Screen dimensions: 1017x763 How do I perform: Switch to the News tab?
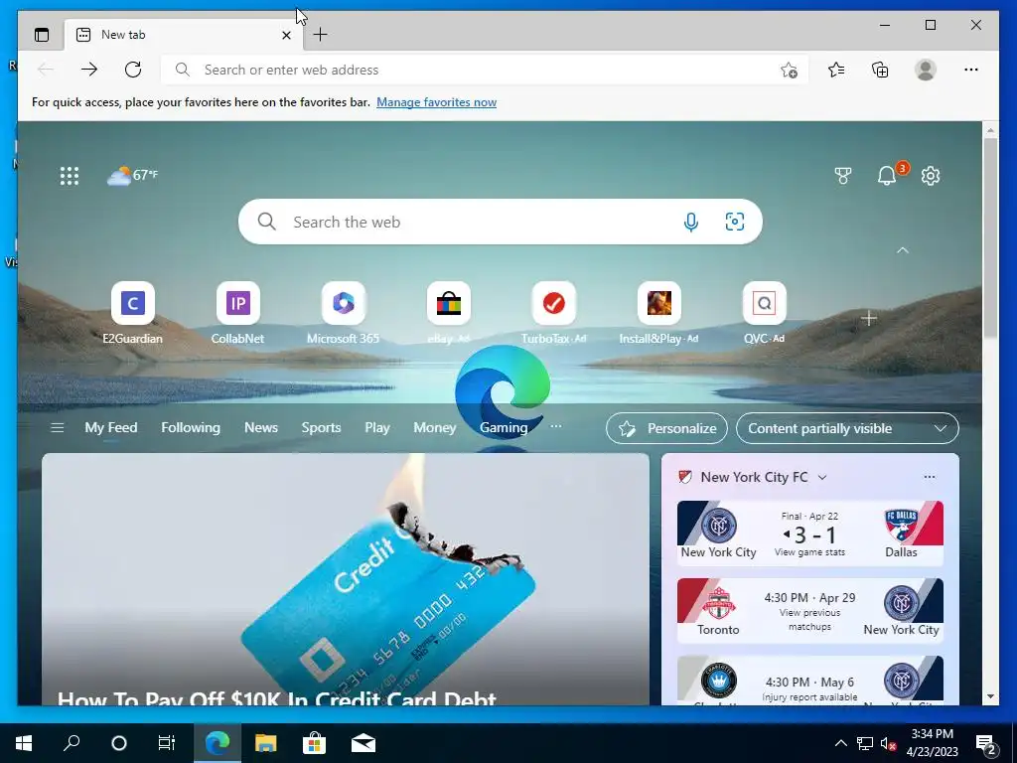coord(261,427)
